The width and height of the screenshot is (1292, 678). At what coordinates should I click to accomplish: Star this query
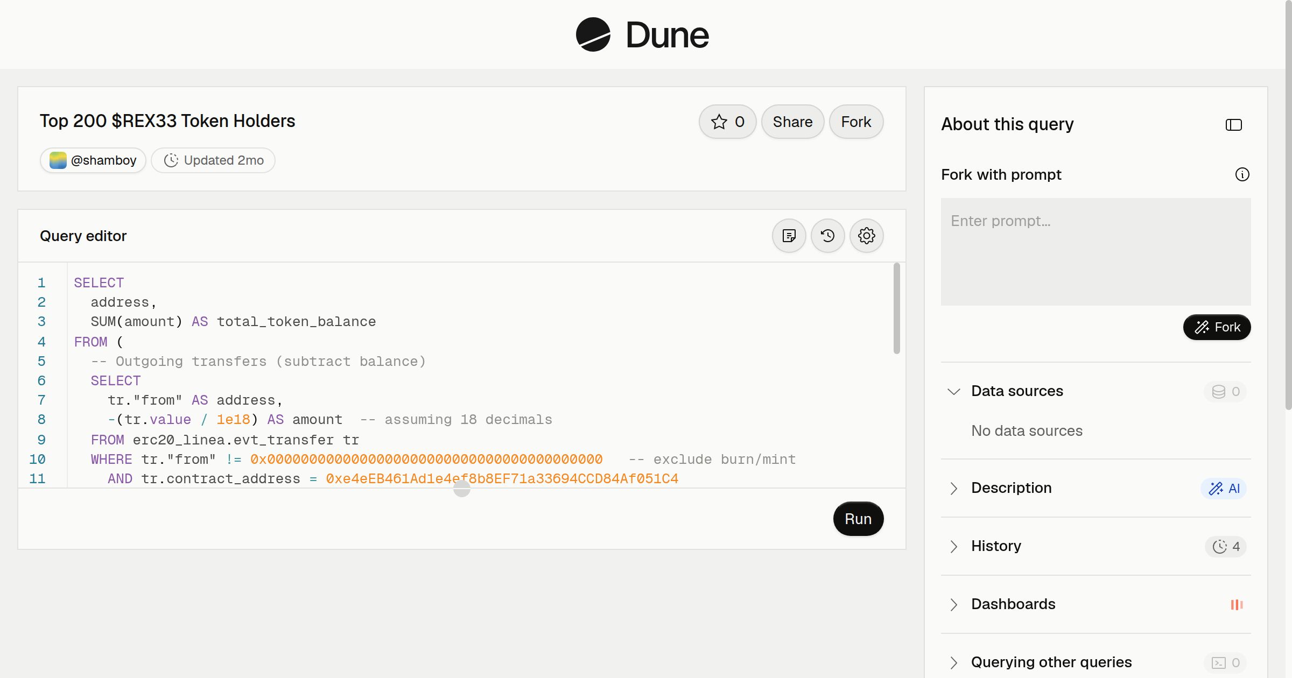pyautogui.click(x=727, y=122)
